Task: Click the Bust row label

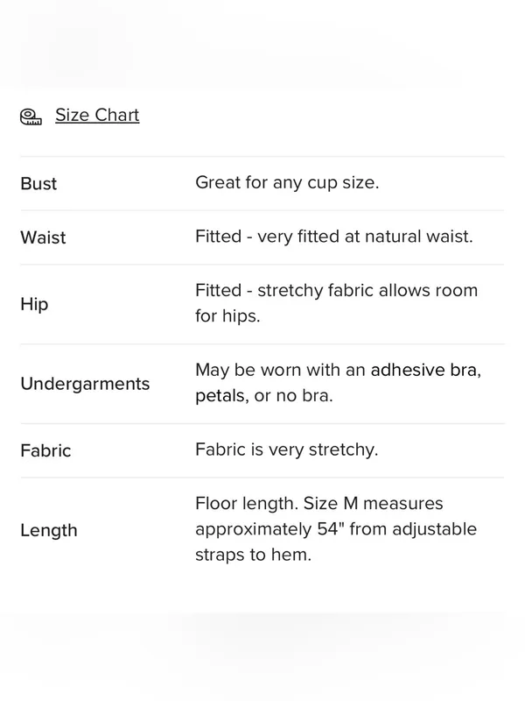Action: [38, 184]
